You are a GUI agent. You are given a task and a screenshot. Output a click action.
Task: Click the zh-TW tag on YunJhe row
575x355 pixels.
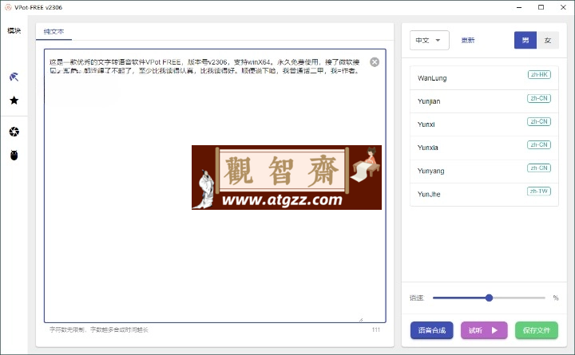[x=539, y=191]
